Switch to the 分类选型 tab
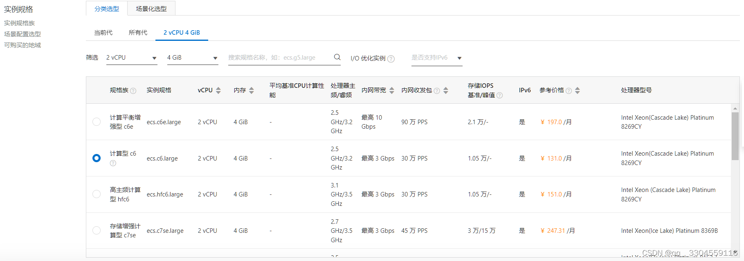The width and height of the screenshot is (744, 261). (107, 9)
